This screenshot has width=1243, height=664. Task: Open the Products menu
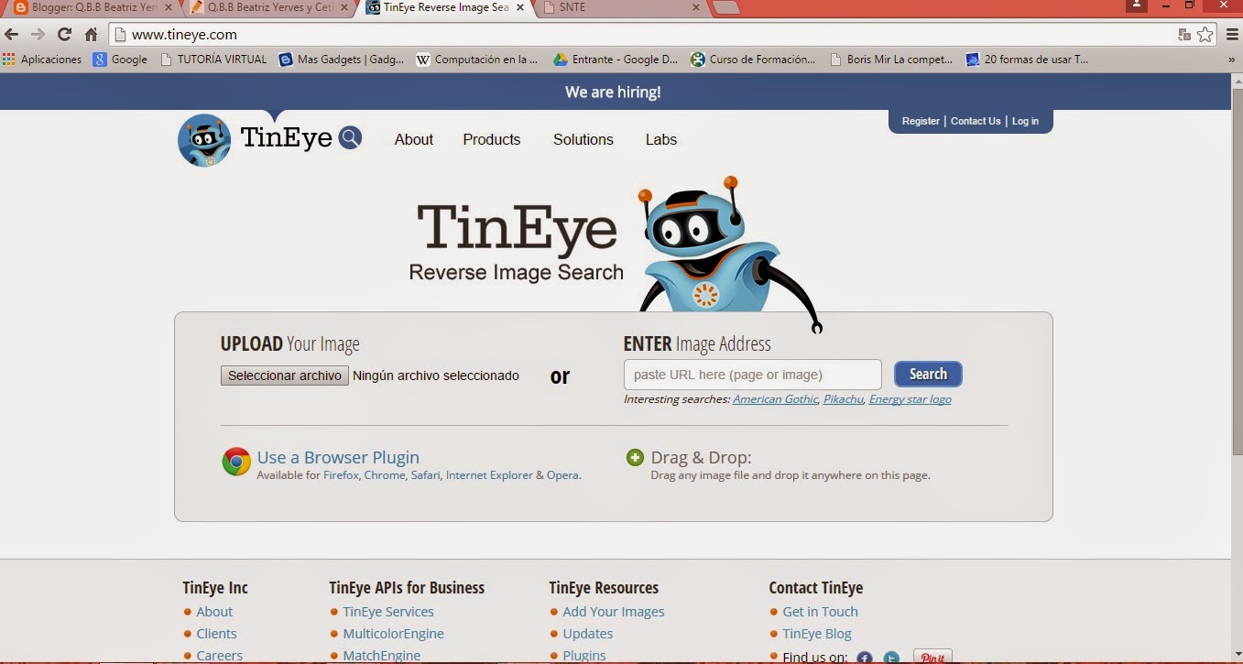pos(492,139)
